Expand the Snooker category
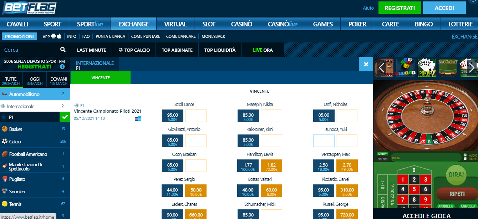This screenshot has width=478, height=219. point(35,191)
